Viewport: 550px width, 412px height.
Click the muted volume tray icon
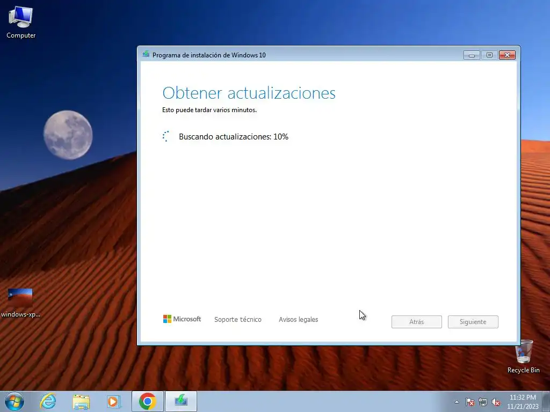tap(496, 402)
